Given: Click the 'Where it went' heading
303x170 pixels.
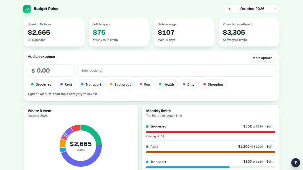Looking at the screenshot, I should (40, 111).
